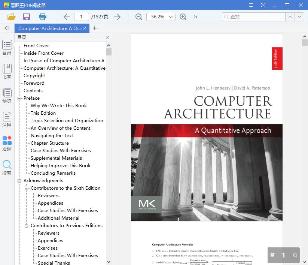Click the 第1页 page indicator badge
Screen dimensions: 308x265
coord(283,255)
